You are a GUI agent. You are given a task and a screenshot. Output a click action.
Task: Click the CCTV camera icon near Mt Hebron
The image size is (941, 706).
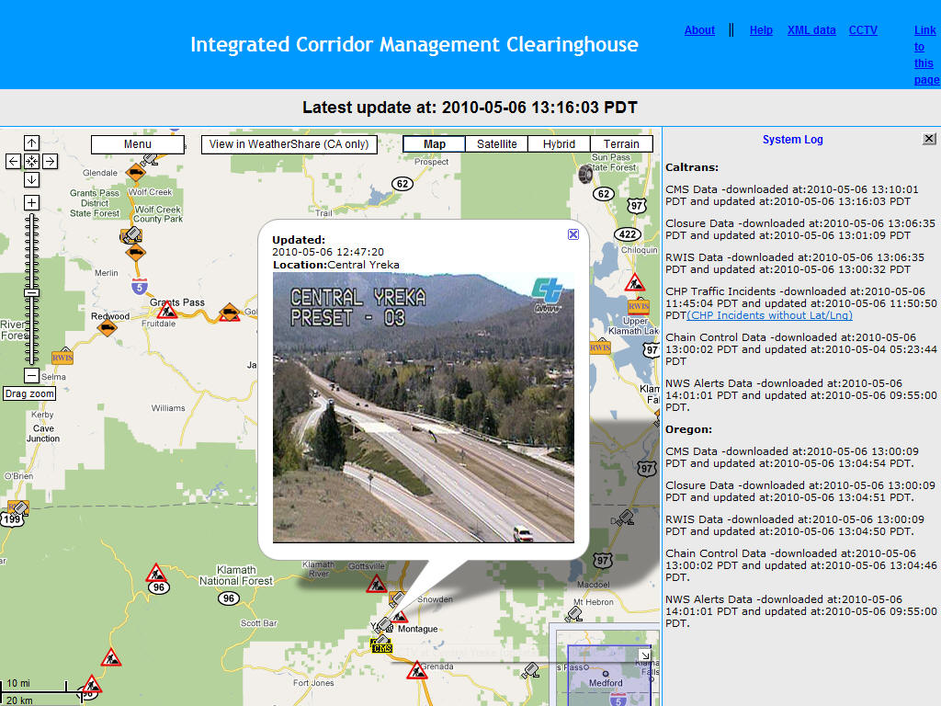point(574,613)
